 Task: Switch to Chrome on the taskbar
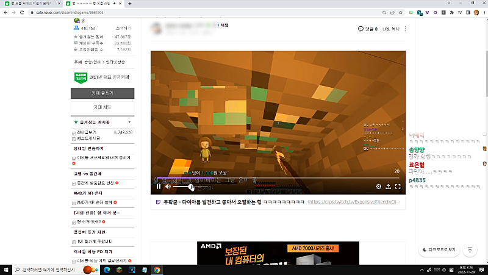click(x=157, y=270)
